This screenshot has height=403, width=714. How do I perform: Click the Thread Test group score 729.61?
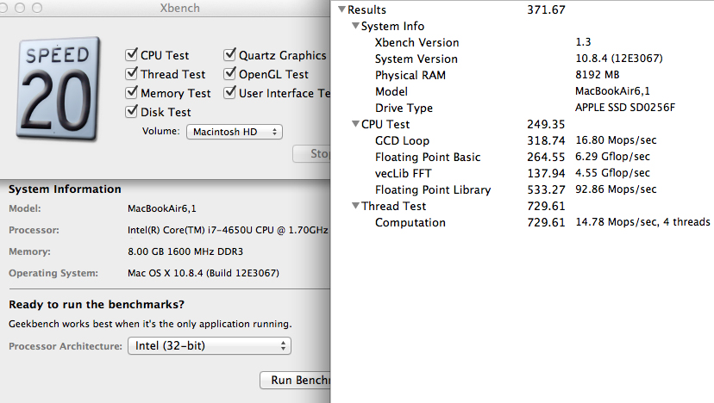coord(546,206)
